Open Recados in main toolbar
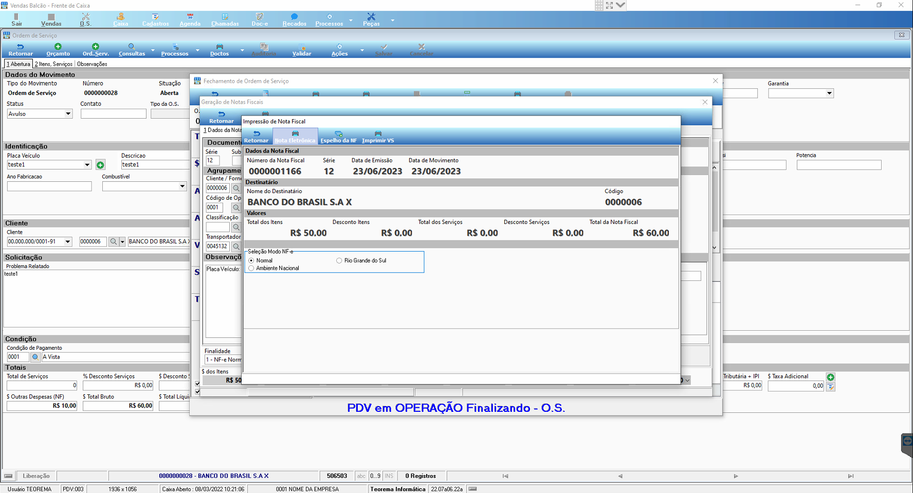Viewport: 913px width, 493px height. click(x=294, y=20)
